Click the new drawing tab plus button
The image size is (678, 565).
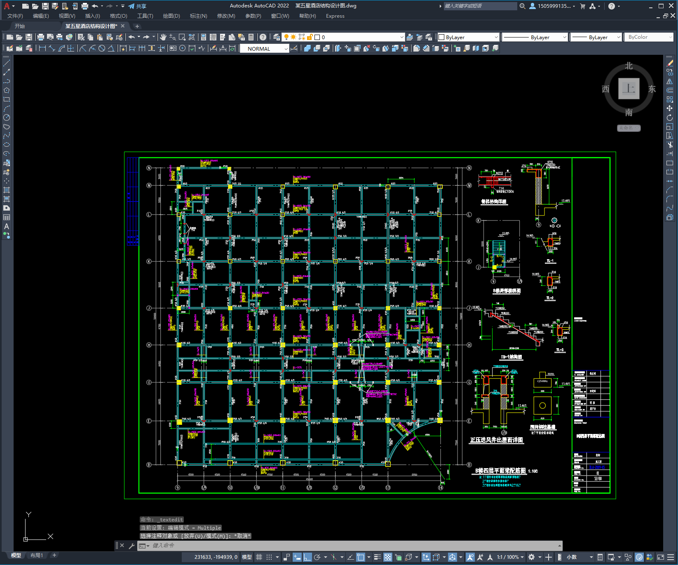137,26
